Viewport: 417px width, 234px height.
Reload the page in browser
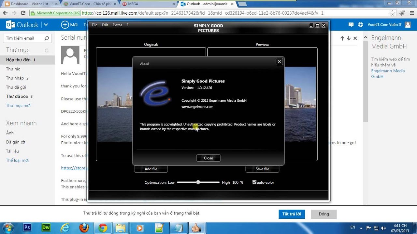tap(23, 13)
